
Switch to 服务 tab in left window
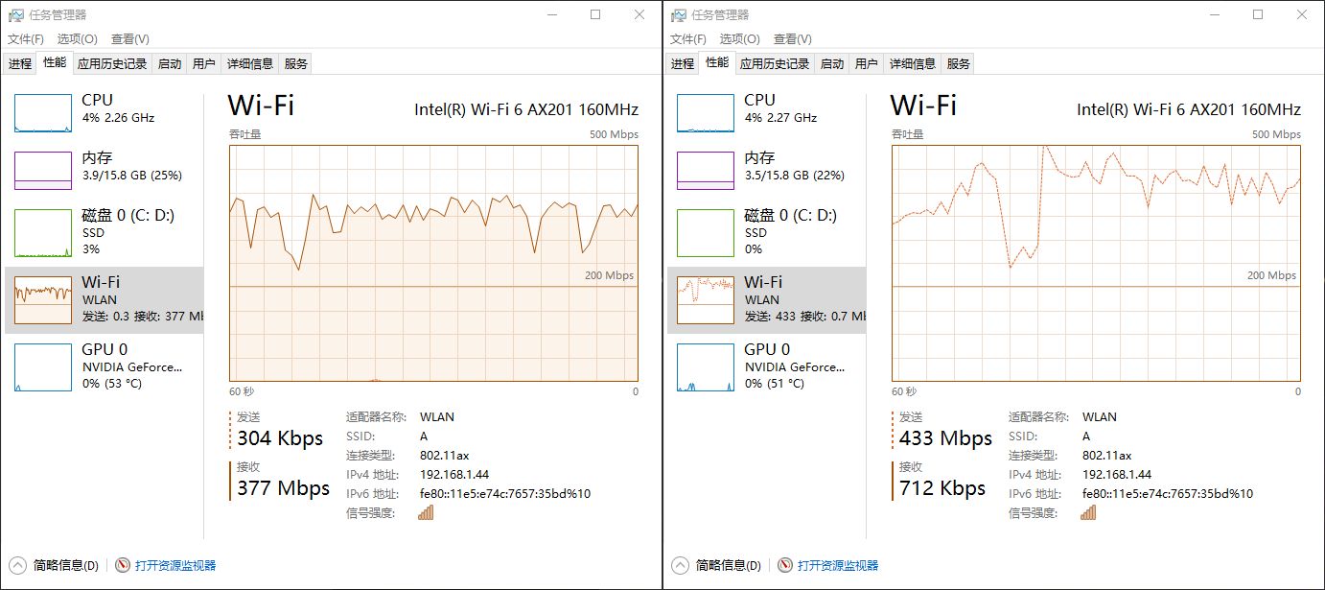(x=296, y=64)
